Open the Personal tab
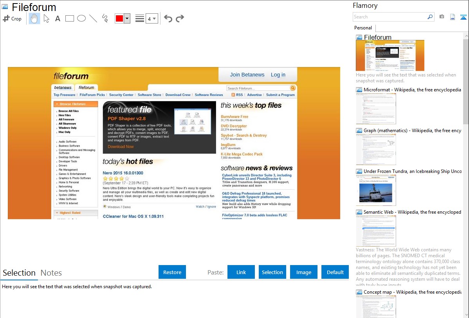469x318 pixels. pyautogui.click(x=363, y=28)
